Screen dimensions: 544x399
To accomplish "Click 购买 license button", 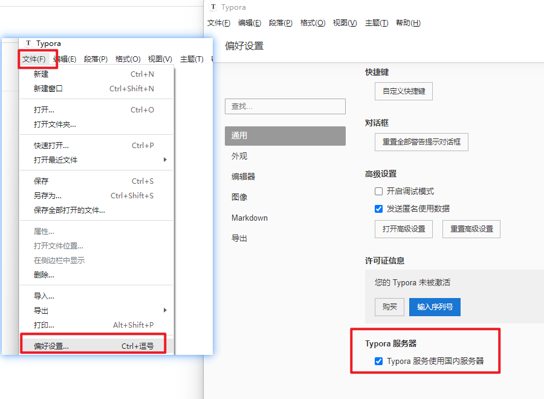I will (389, 307).
